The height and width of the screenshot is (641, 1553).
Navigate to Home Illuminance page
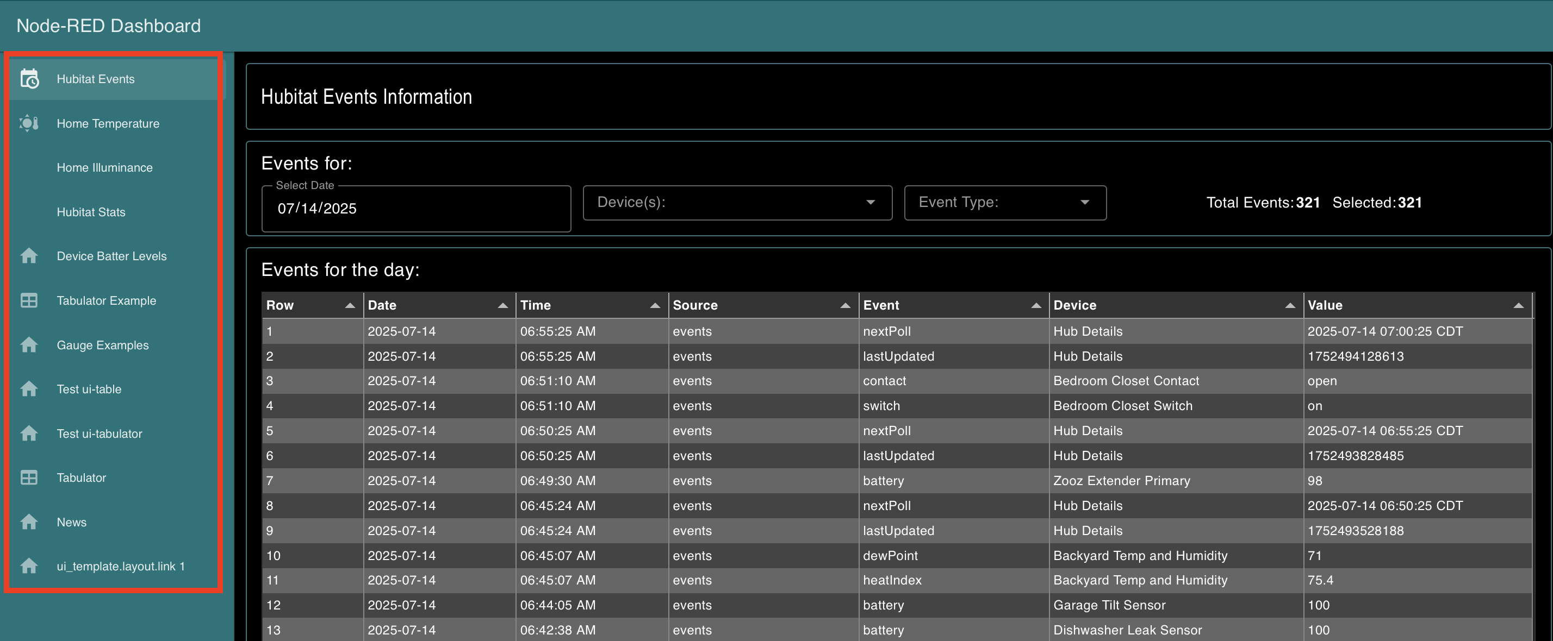(113, 167)
